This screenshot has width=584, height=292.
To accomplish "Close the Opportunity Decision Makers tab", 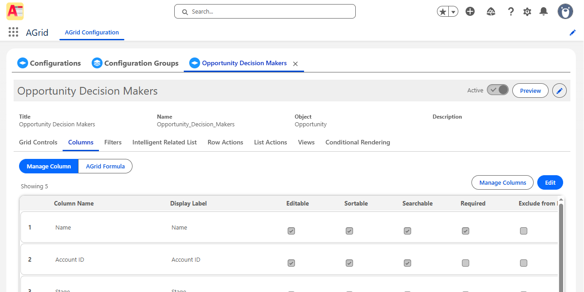I will pyautogui.click(x=295, y=64).
